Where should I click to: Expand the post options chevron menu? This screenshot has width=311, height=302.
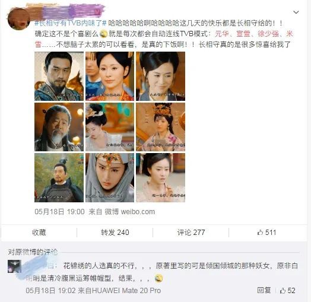point(296,12)
